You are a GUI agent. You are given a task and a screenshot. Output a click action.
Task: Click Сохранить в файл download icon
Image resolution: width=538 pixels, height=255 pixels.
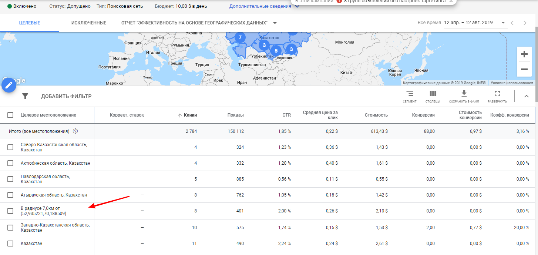tap(464, 94)
